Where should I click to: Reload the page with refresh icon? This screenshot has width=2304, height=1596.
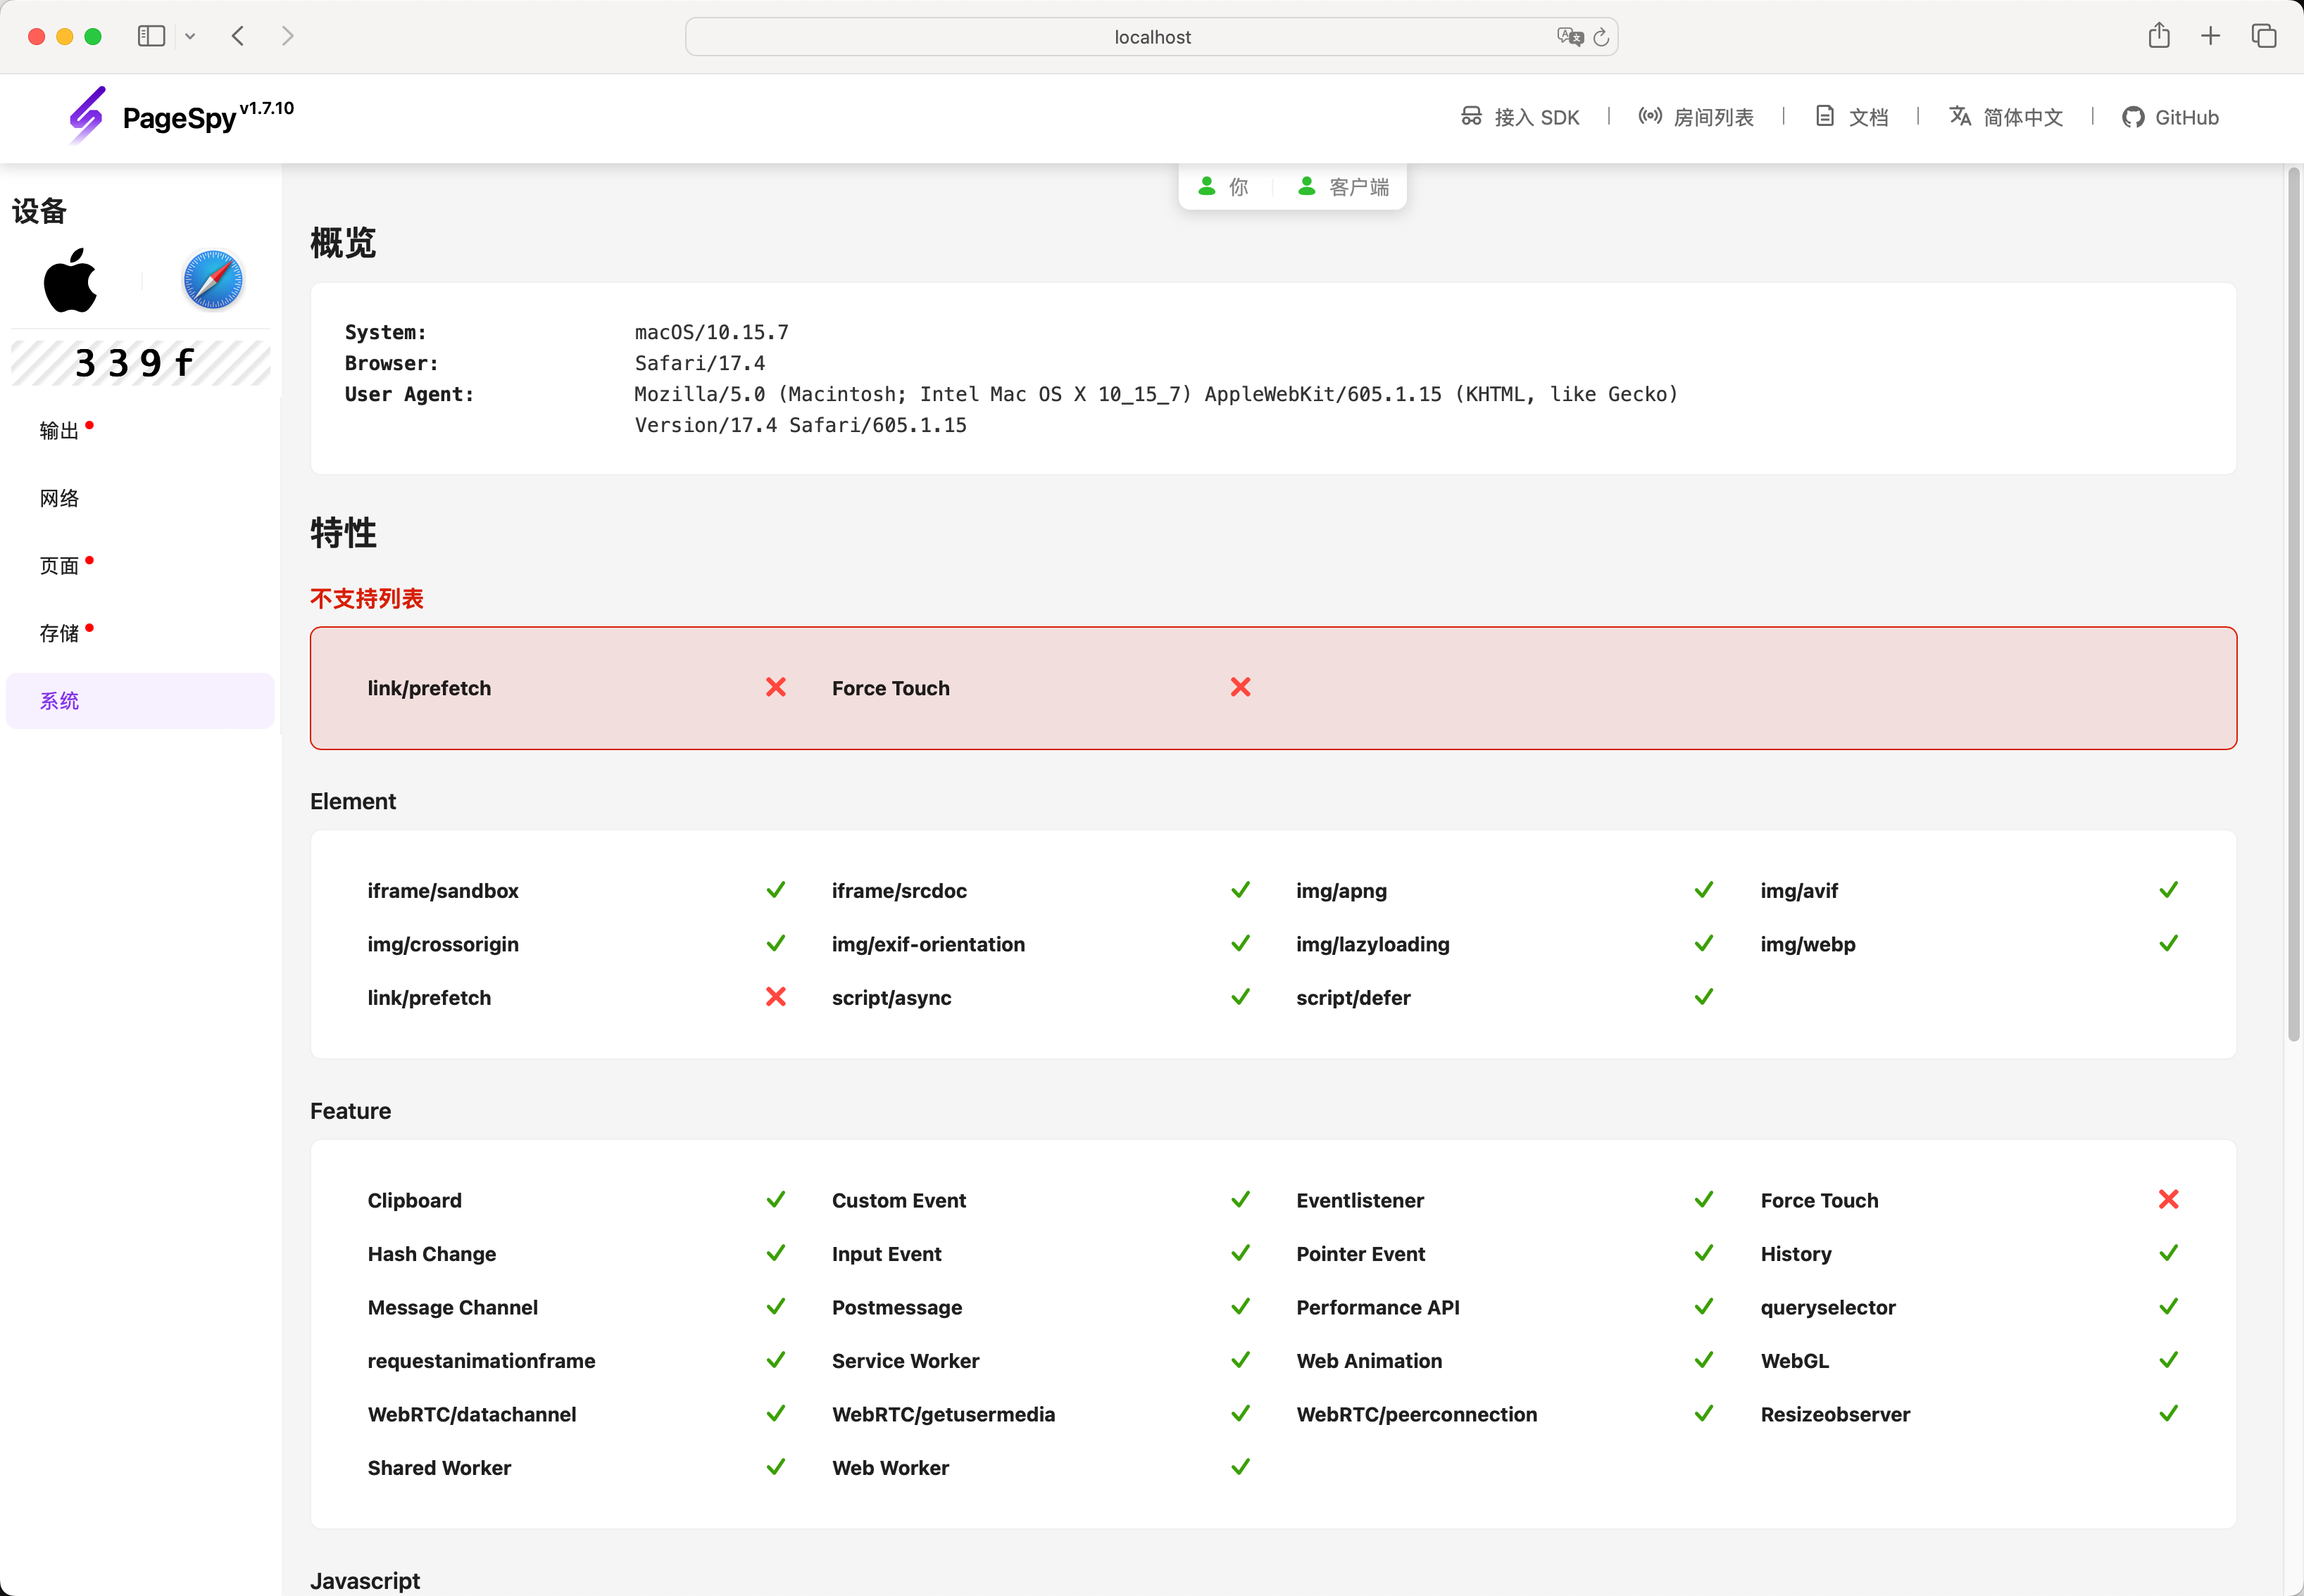tap(1601, 37)
